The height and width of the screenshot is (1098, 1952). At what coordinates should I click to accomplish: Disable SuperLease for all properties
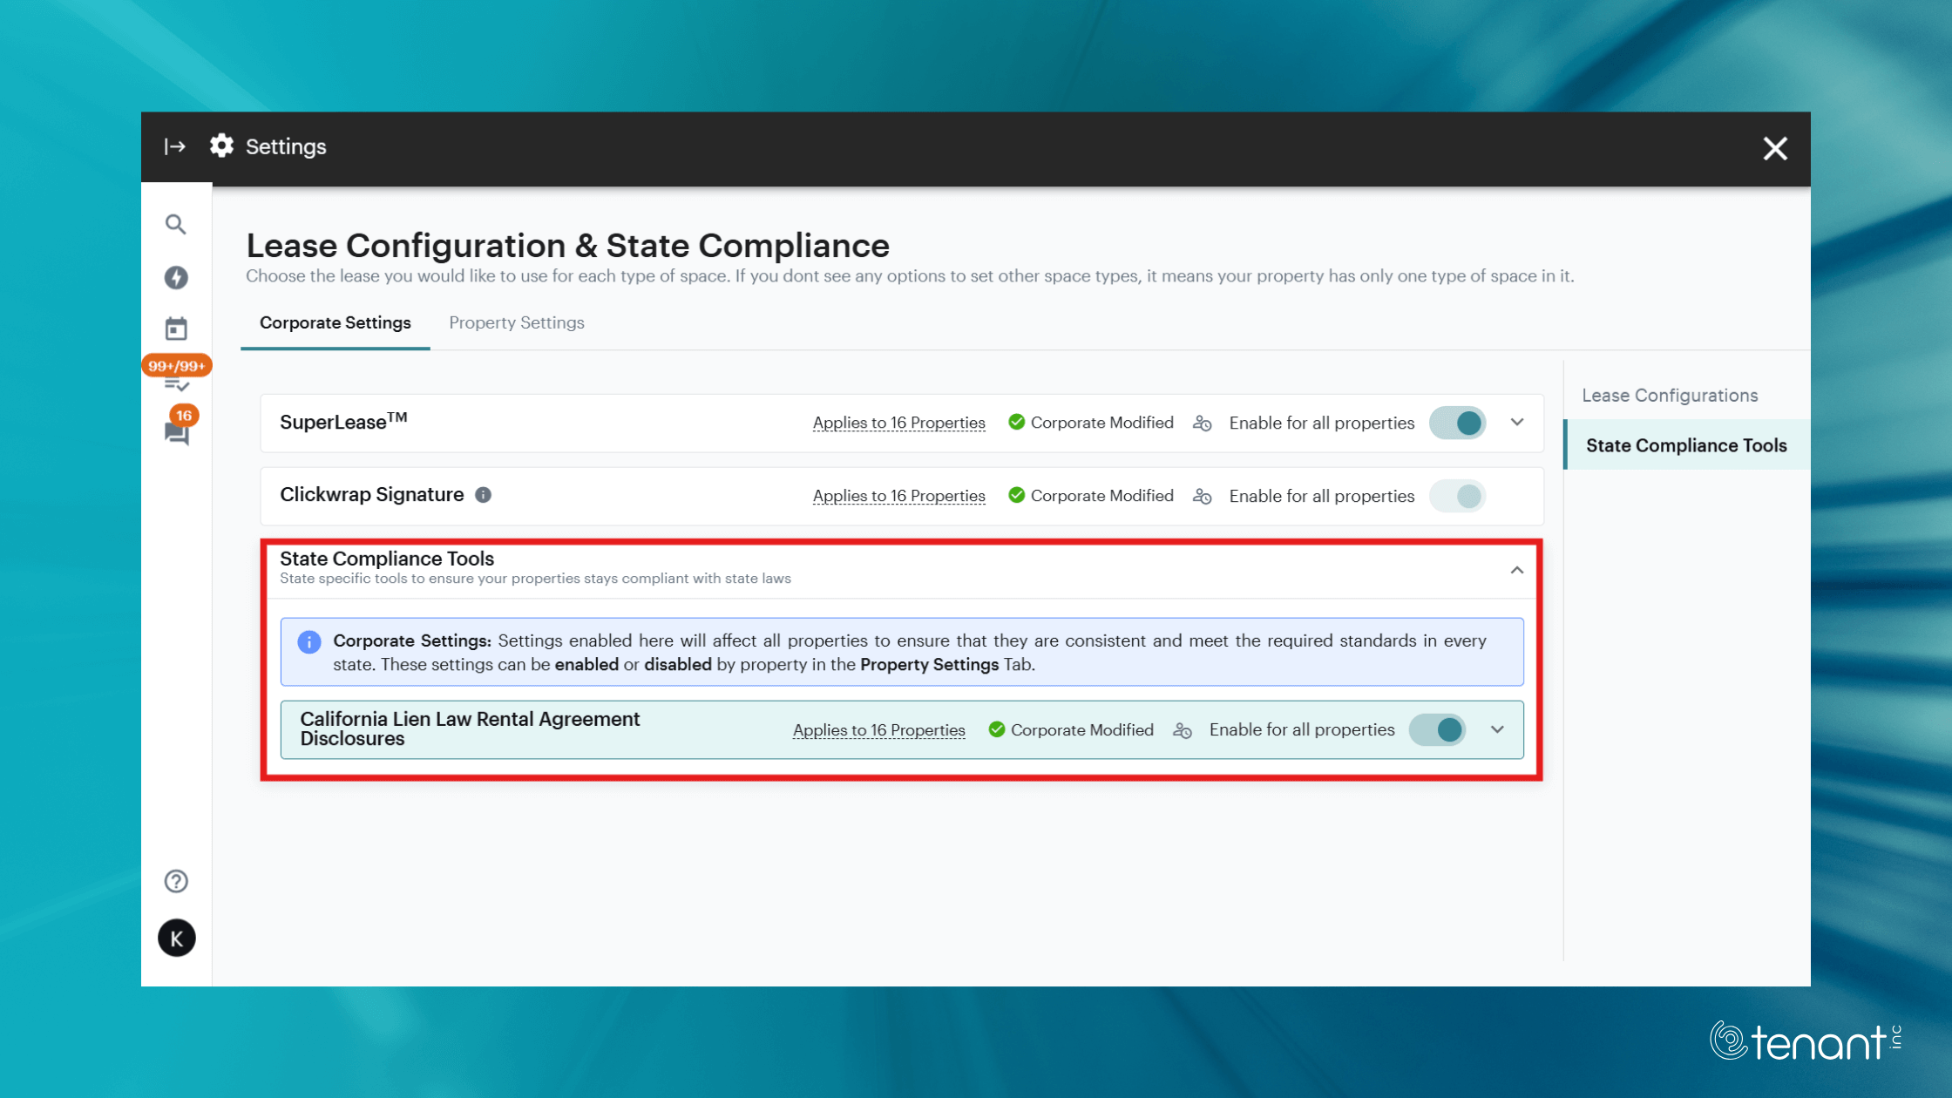(1457, 423)
